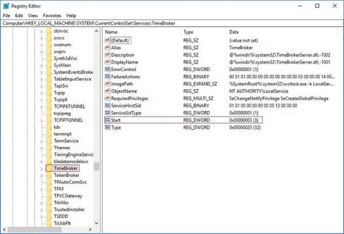Select the tcpipreg key
This screenshot has height=234, width=344.
click(x=62, y=113)
